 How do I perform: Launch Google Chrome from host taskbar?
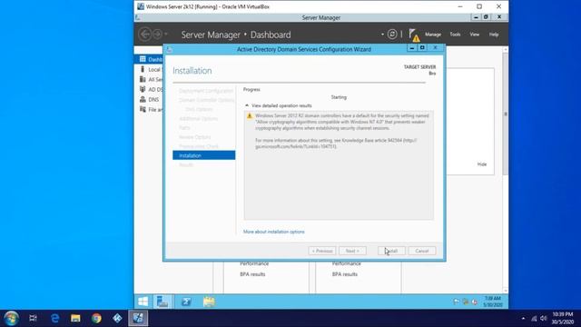pos(96,318)
